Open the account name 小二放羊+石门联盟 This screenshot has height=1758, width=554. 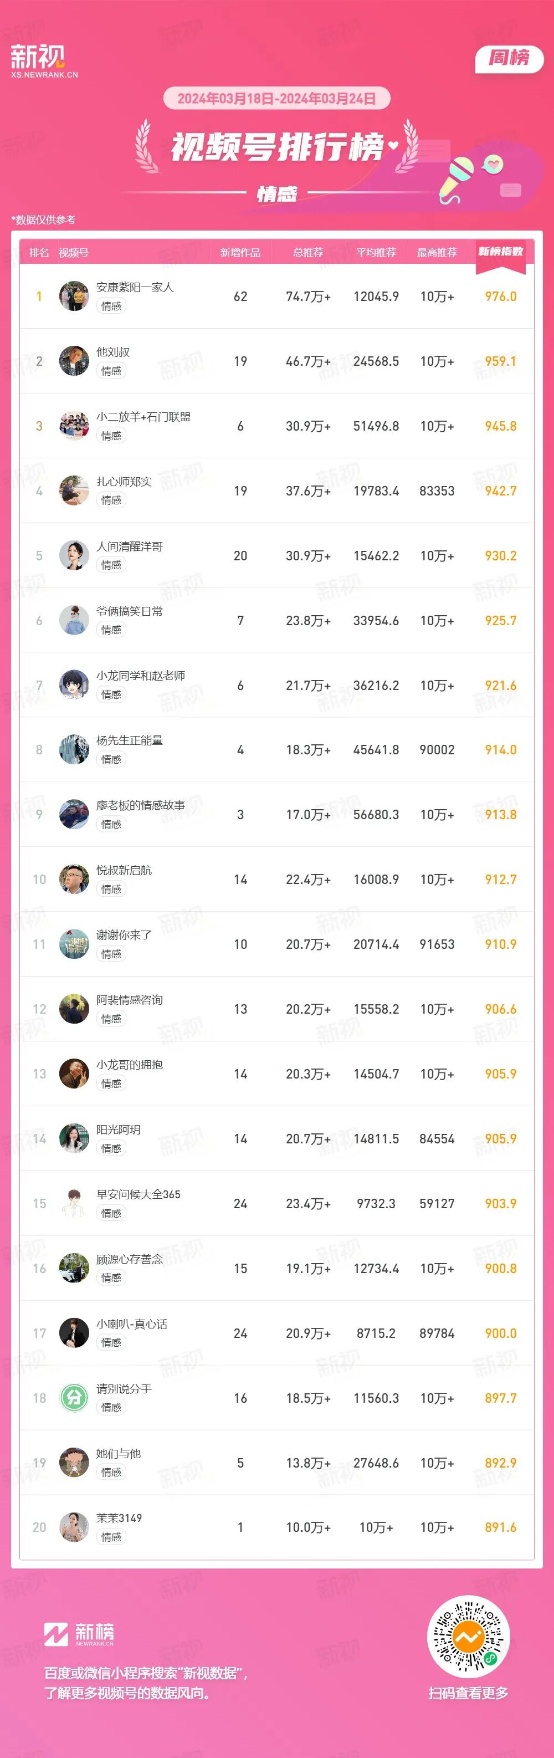tap(143, 417)
